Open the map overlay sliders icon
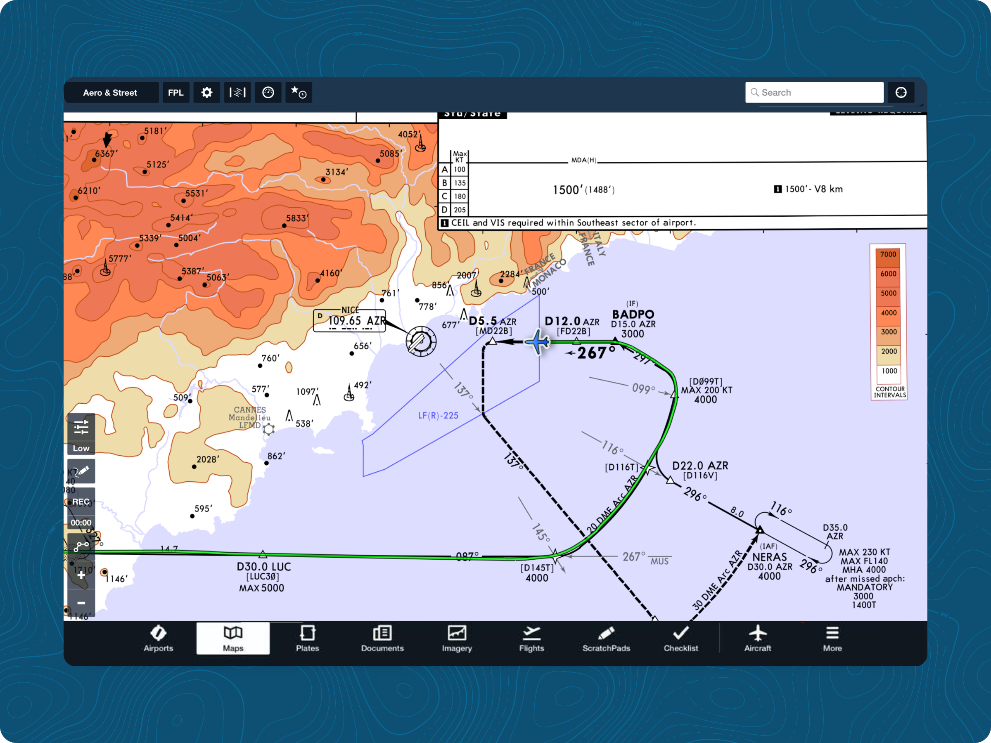Viewport: 991px width, 743px height. point(81,428)
